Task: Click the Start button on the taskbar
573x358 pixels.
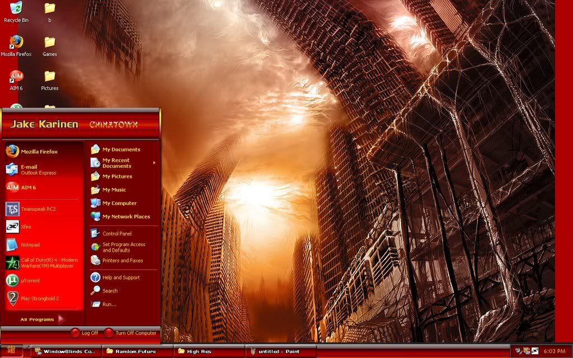Action: 11,351
